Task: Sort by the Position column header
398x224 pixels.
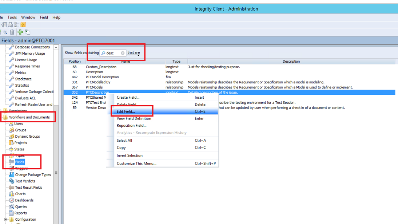Action: click(75, 62)
